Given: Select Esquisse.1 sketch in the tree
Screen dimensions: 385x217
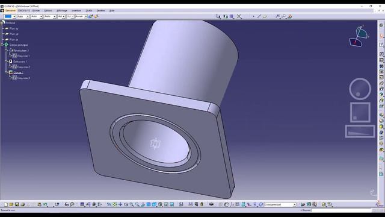Looking at the screenshot, I should coord(23,56).
